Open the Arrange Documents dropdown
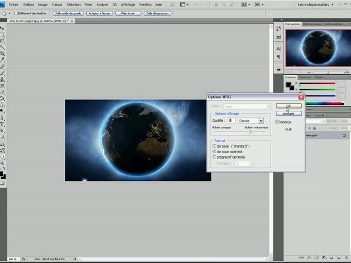The width and height of the screenshot is (351, 263). (246, 4)
